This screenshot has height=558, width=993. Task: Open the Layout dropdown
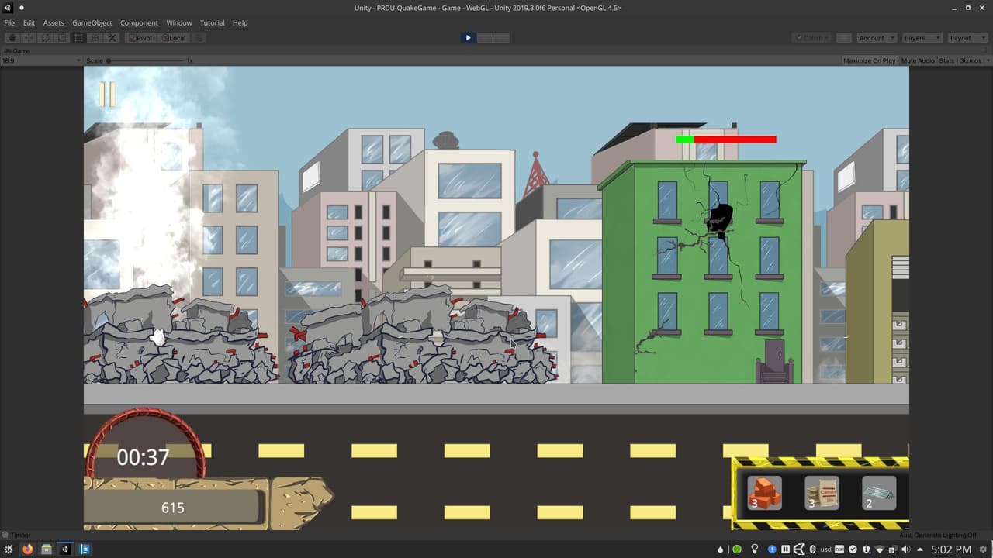(967, 38)
